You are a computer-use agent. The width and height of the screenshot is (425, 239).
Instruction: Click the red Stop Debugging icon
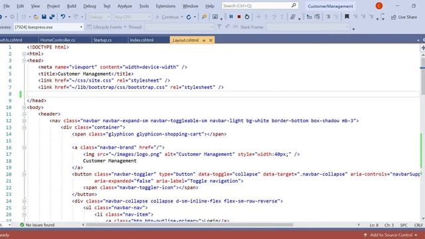click(239, 17)
